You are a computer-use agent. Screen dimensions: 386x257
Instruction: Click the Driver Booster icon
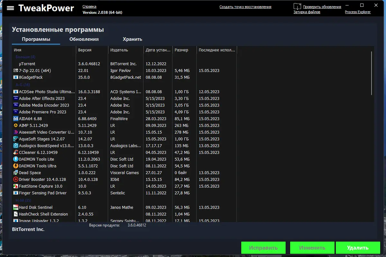[x=16, y=180]
